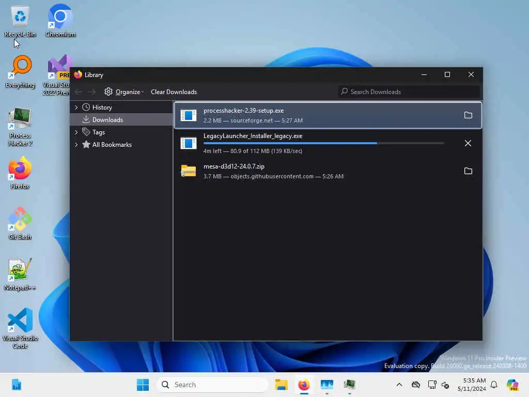Screen dimensions: 529x397
Task: Click the Organize gear icon
Action: [x=108, y=91]
